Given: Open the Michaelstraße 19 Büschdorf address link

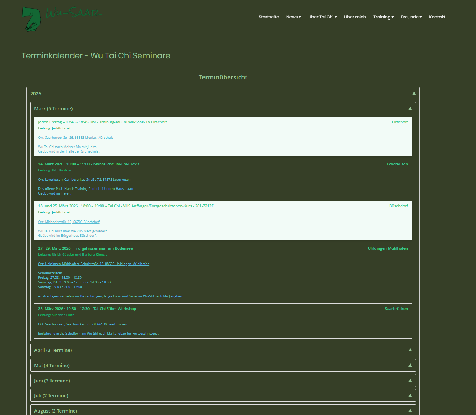Looking at the screenshot, I should [x=69, y=222].
